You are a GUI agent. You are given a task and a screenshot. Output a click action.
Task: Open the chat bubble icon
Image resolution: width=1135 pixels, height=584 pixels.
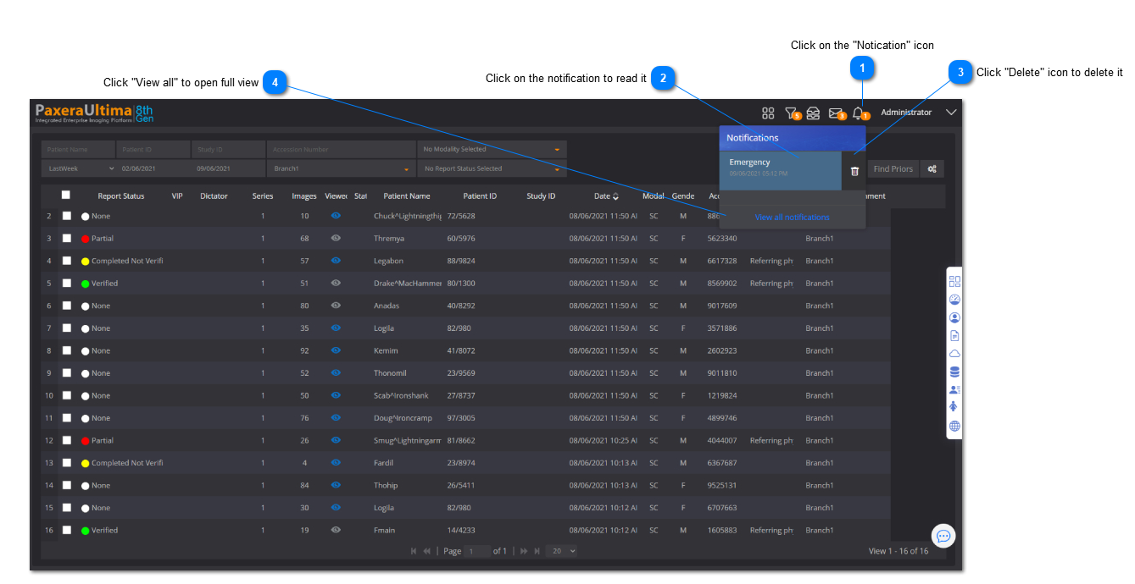click(x=943, y=536)
